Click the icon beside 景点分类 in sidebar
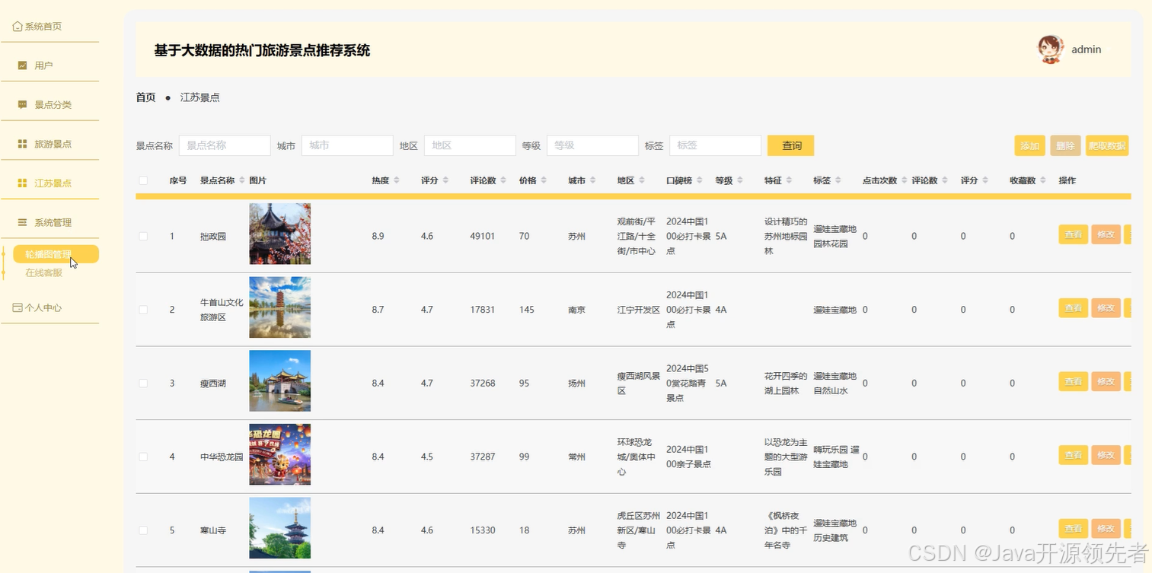The width and height of the screenshot is (1152, 573). [22, 105]
